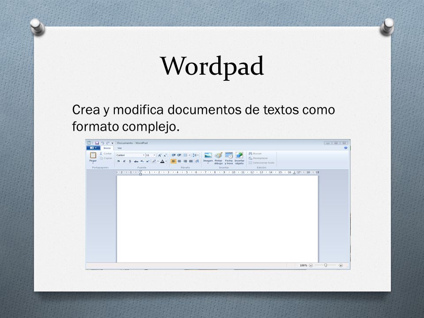Screen dimensions: 424x318
Task: Toggle italic (K) formatting
Action: click(124, 161)
